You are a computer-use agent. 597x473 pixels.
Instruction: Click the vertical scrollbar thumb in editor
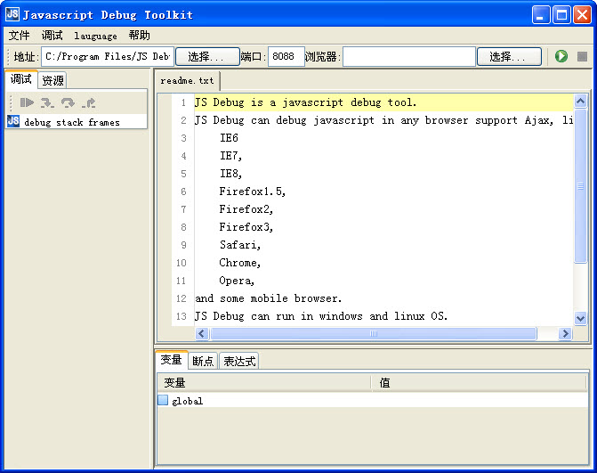[x=580, y=186]
